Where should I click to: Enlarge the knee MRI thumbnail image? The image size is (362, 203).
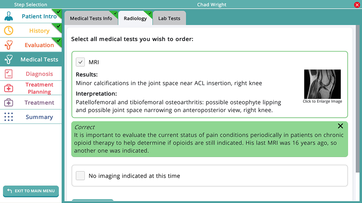pos(322,84)
